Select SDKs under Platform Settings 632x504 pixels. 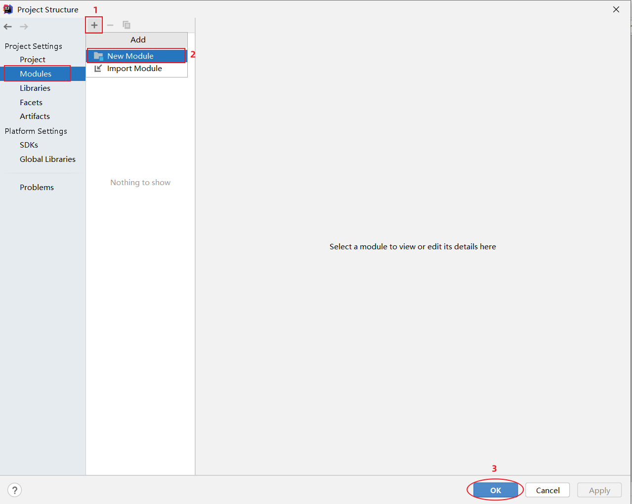[x=28, y=145]
